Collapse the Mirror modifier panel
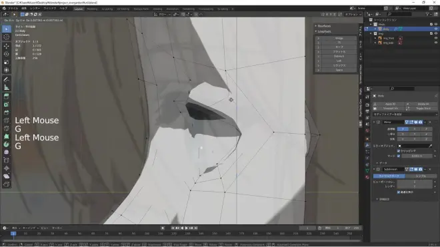 click(374, 122)
